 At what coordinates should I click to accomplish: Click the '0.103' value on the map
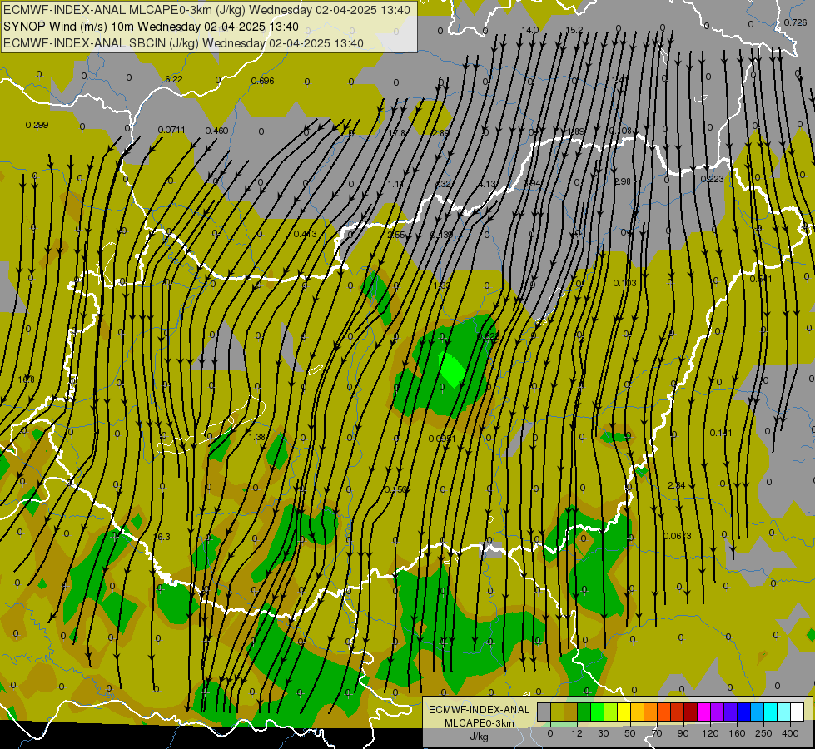click(624, 283)
